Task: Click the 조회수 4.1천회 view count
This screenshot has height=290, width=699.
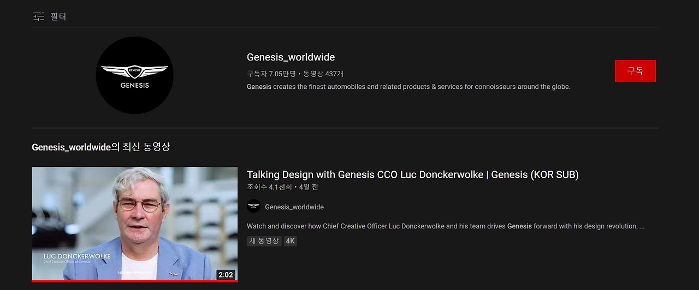Action: click(269, 187)
